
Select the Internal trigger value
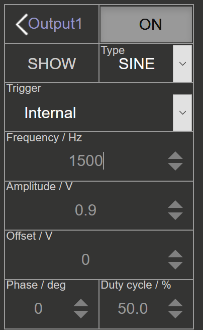50,113
